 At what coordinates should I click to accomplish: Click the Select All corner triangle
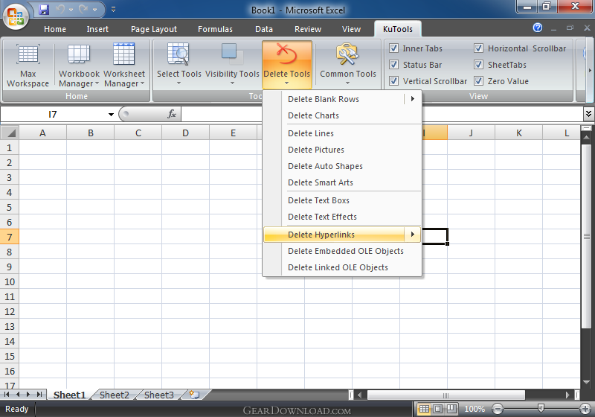pyautogui.click(x=10, y=133)
